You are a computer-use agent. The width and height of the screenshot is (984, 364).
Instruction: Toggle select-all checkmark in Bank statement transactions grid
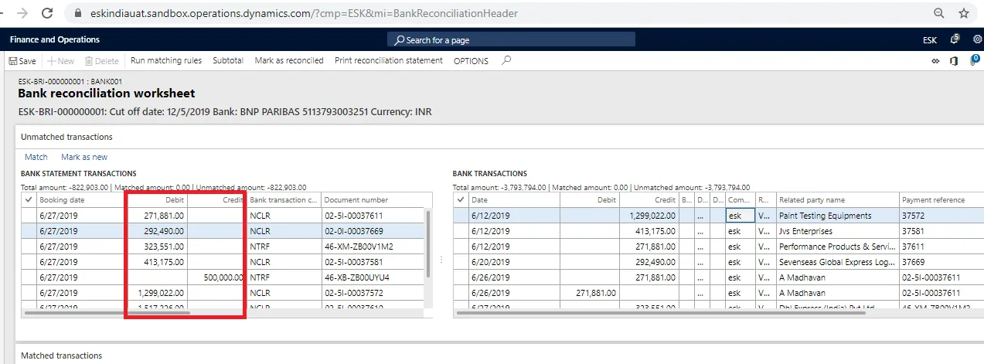click(x=29, y=200)
